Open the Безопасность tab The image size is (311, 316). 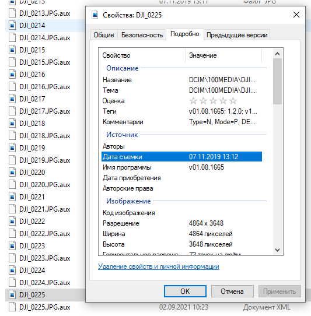(142, 35)
